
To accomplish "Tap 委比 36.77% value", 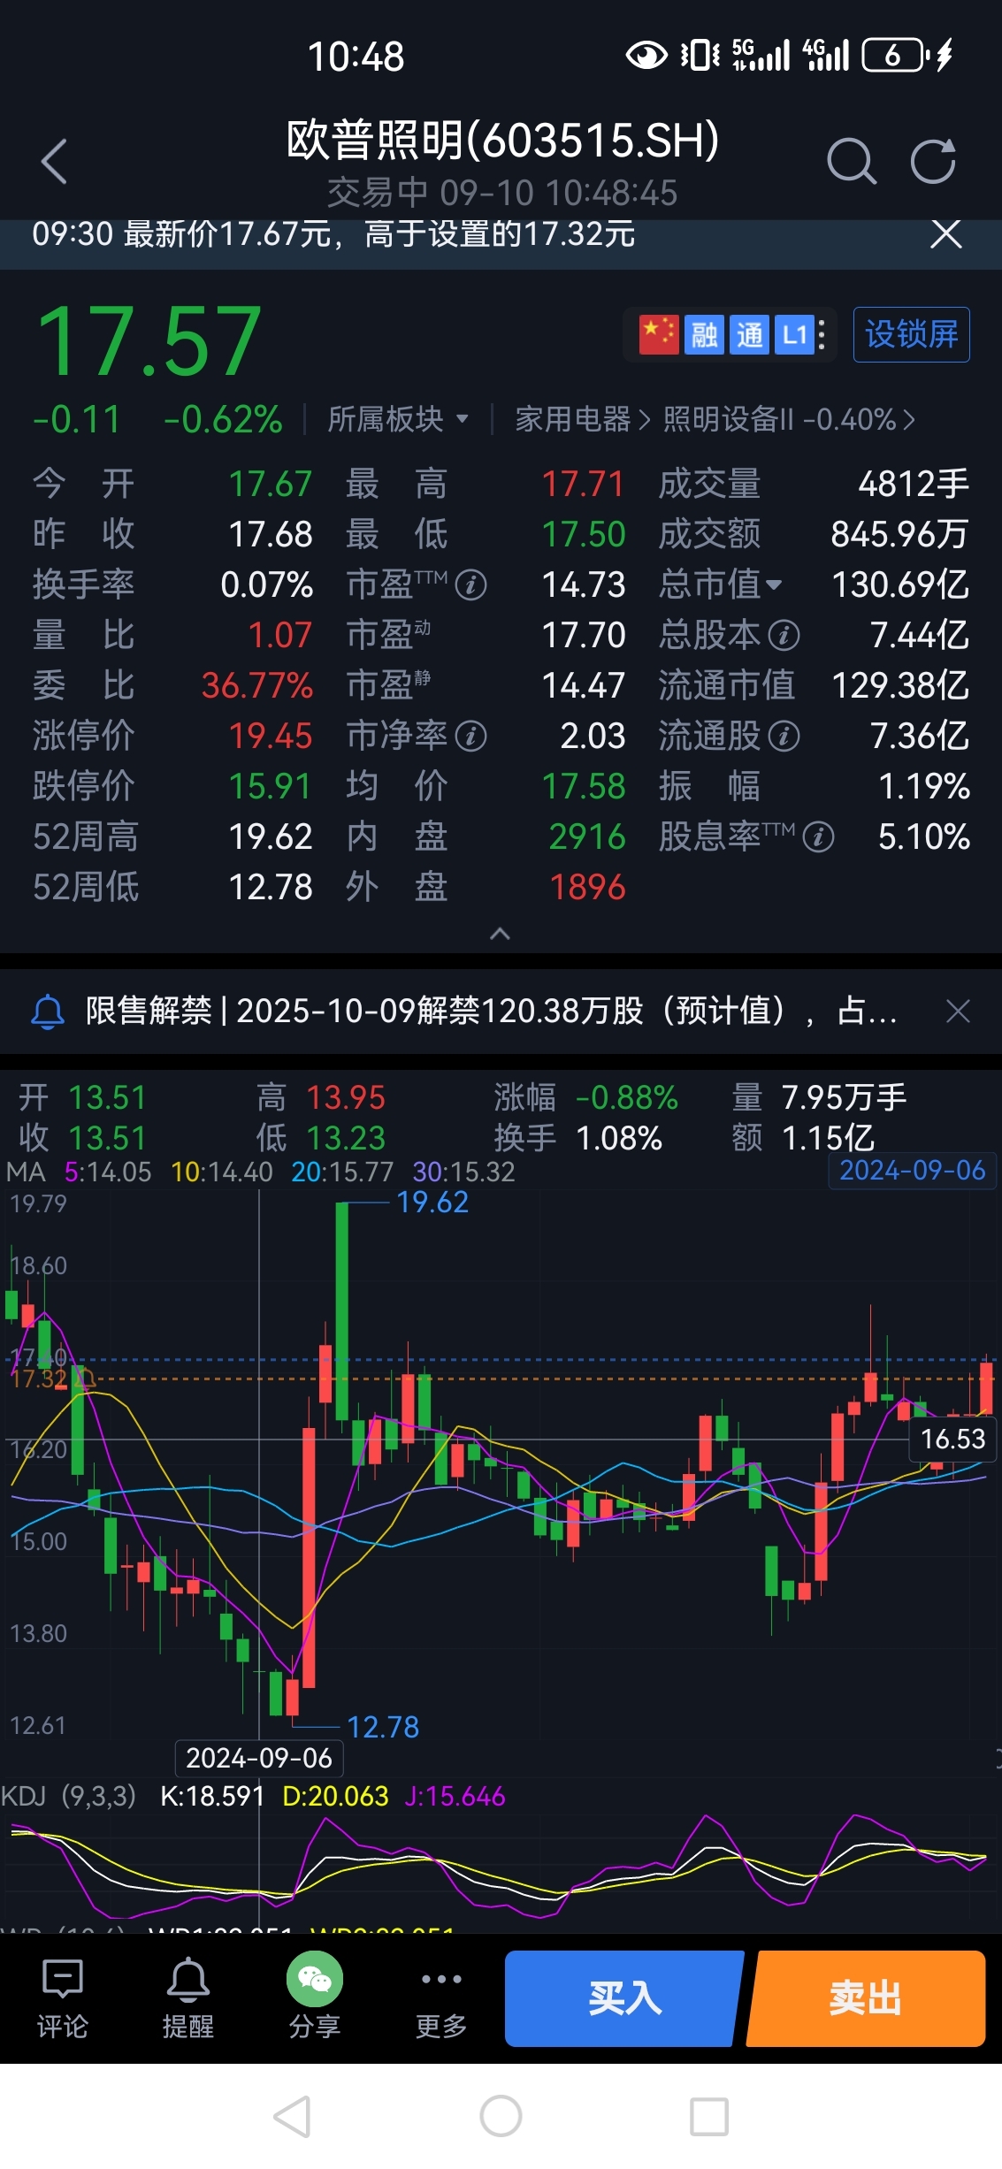I will 256,685.
